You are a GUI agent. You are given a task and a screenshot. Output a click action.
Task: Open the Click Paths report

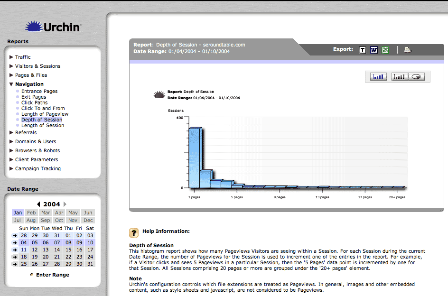(34, 102)
